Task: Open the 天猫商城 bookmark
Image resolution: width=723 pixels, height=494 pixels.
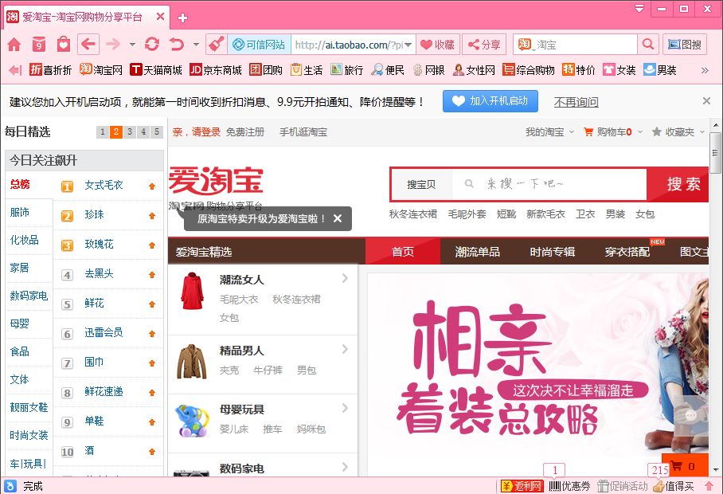Action: (x=156, y=69)
